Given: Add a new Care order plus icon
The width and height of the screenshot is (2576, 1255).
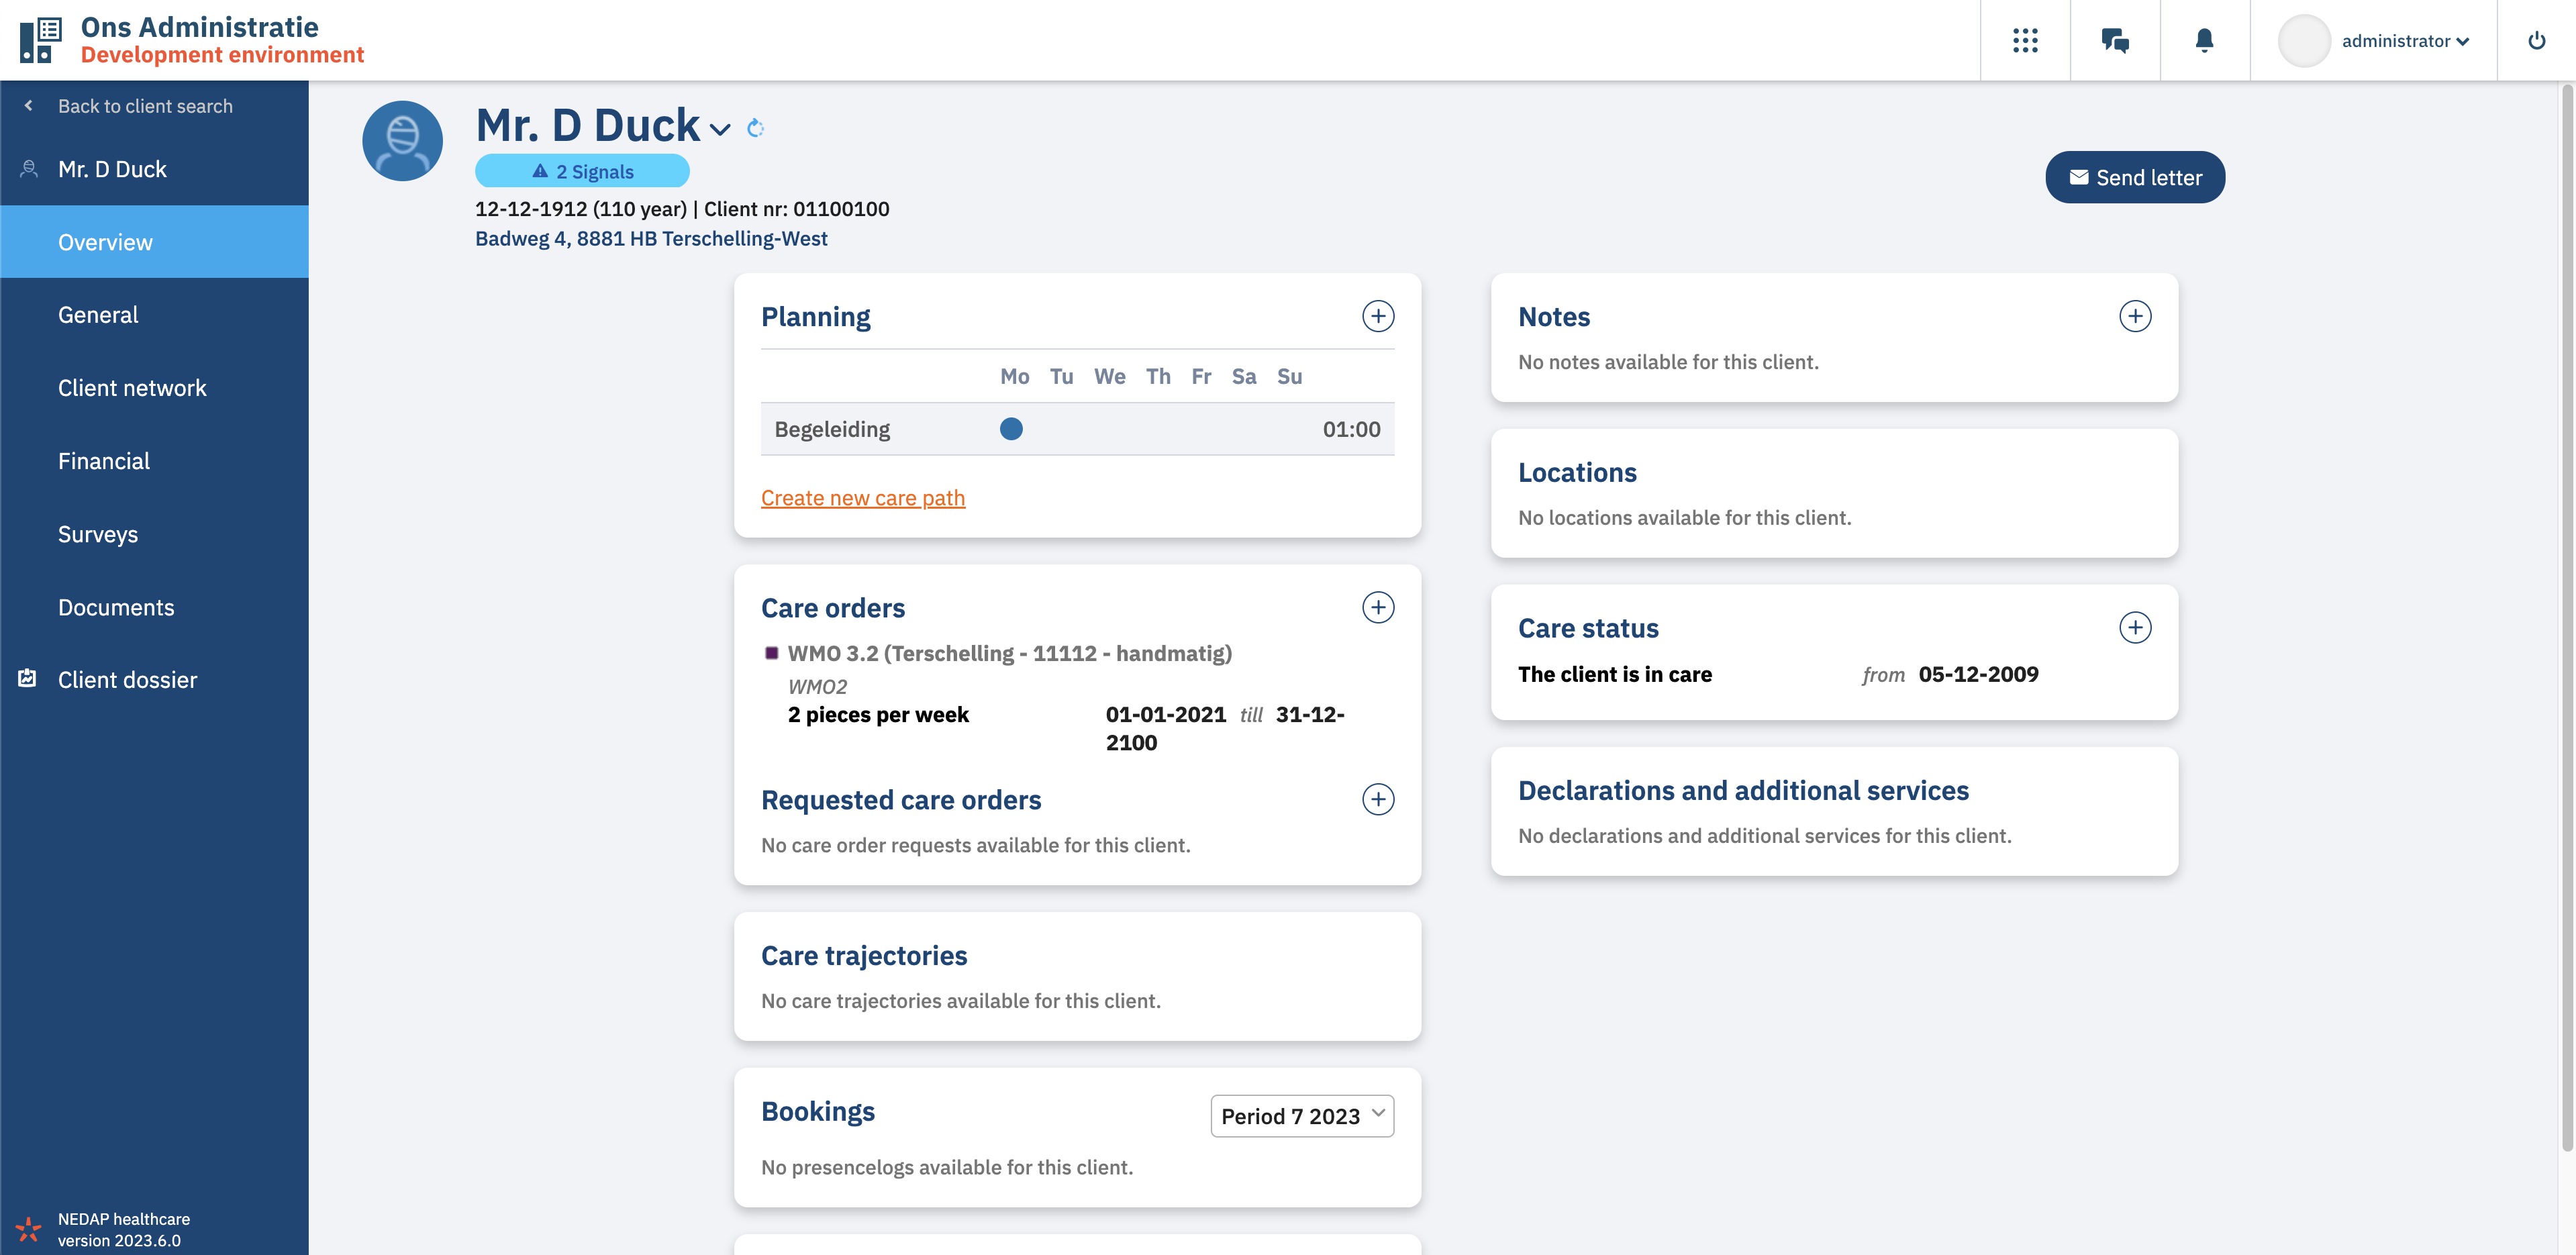Looking at the screenshot, I should tap(1378, 607).
